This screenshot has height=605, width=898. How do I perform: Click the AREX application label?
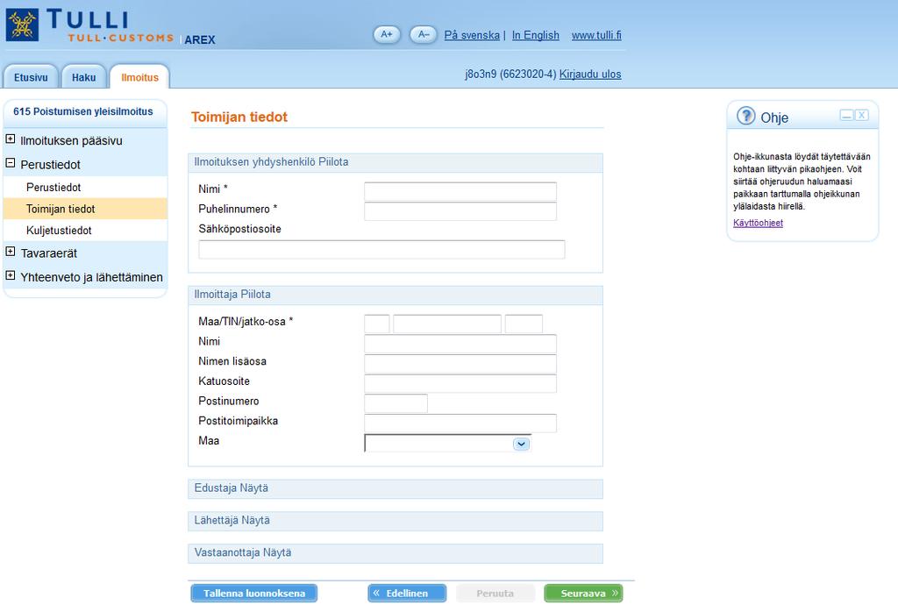tap(200, 39)
